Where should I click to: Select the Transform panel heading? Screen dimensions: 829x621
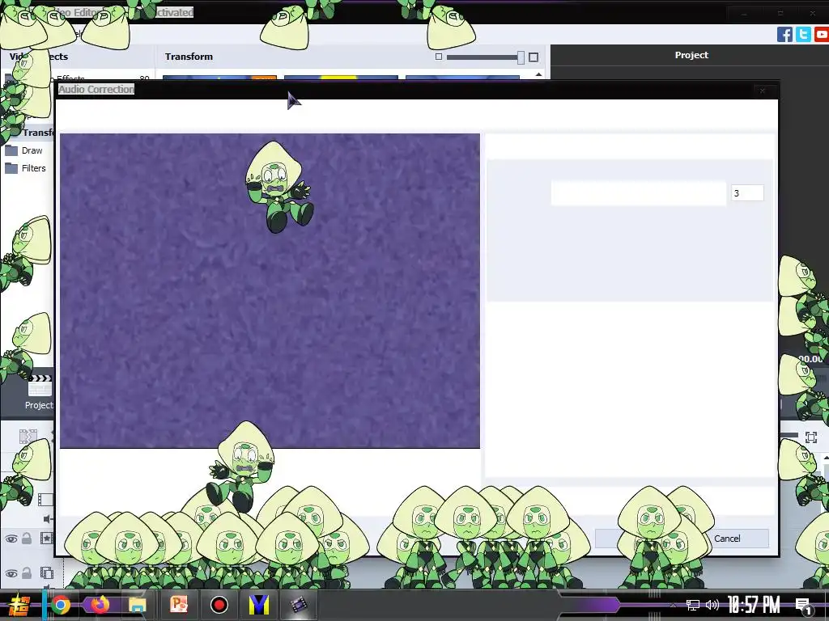tap(189, 57)
